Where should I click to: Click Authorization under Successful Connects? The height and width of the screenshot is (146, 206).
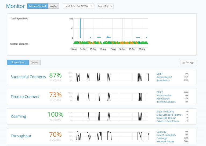coord(164,77)
